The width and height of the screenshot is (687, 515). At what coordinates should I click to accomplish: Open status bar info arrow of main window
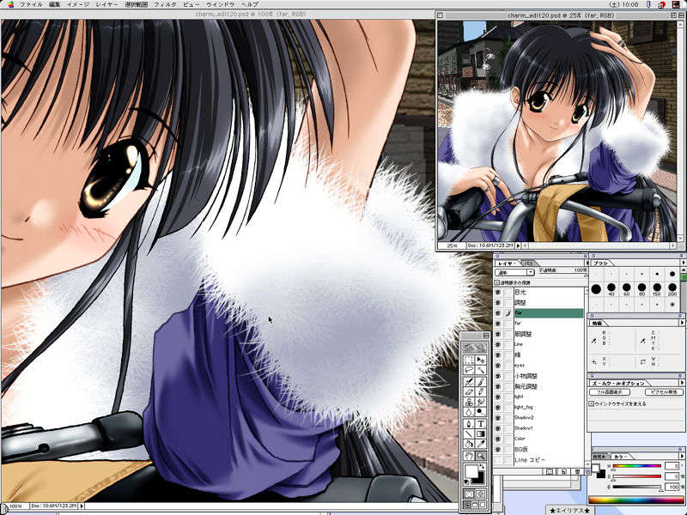[x=82, y=506]
